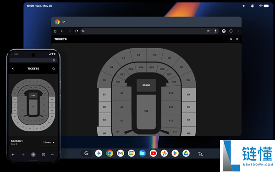Focus the desktop Chrome address bar
This screenshot has height=172, width=275.
149,31
